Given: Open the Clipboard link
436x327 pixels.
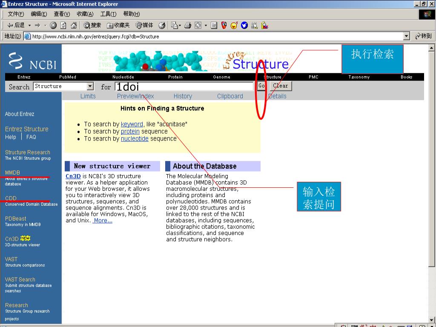Looking at the screenshot, I should tap(230, 96).
